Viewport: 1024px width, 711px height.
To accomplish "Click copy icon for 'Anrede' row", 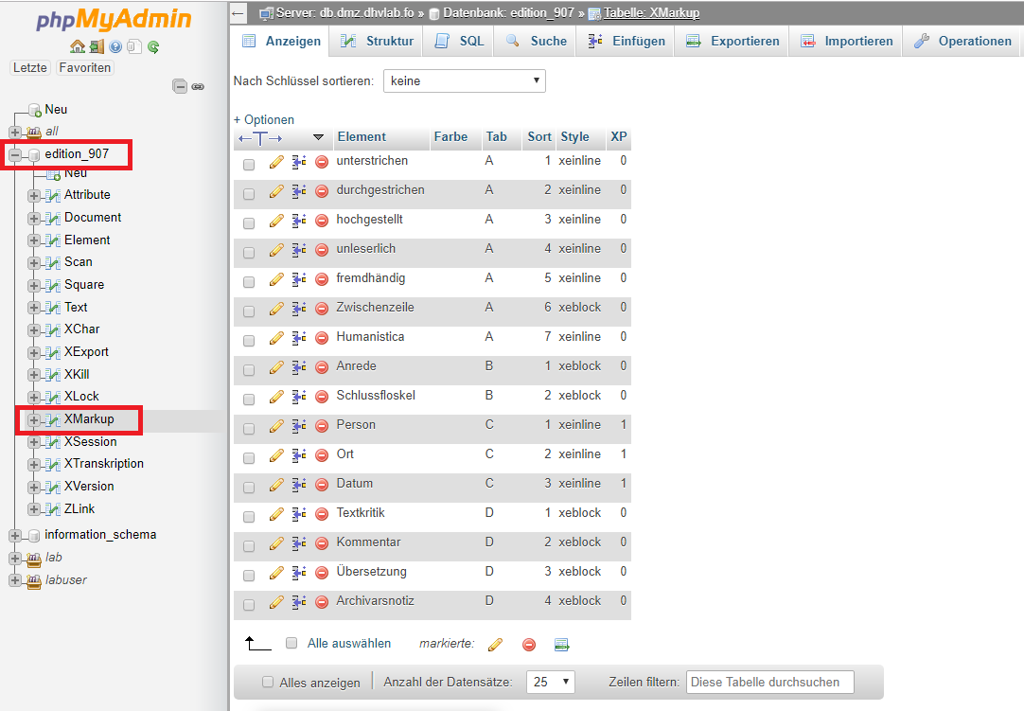I will coord(299,367).
